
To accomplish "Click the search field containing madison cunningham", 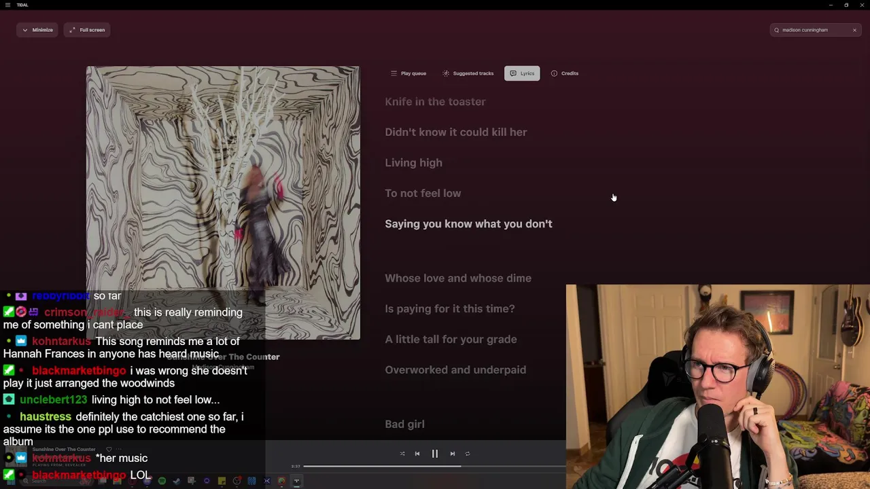I will pos(816,30).
